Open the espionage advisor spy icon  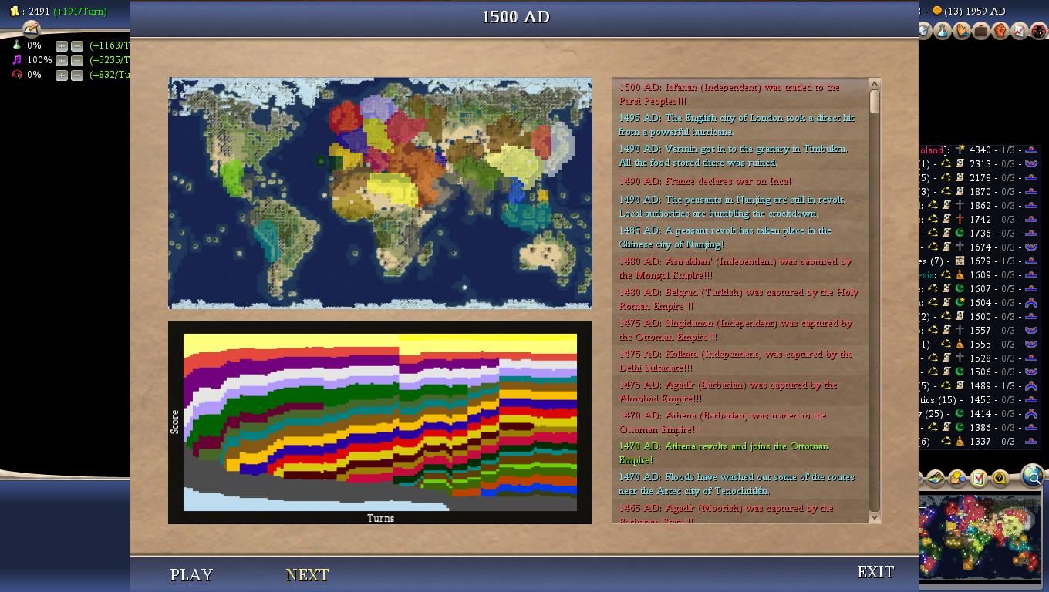tap(1038, 31)
